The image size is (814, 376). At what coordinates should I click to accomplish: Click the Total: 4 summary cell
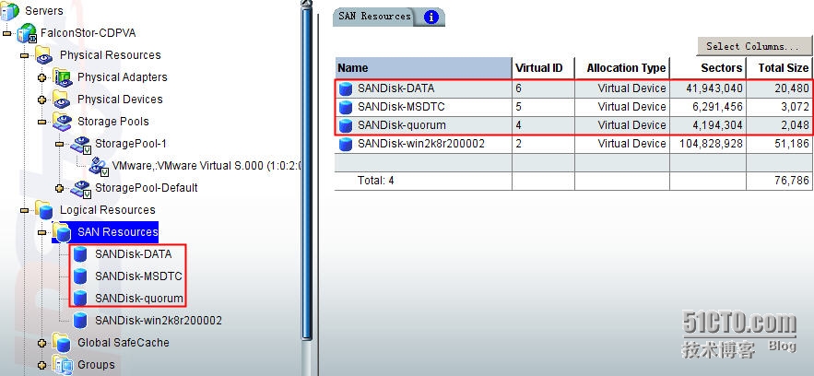pos(375,181)
